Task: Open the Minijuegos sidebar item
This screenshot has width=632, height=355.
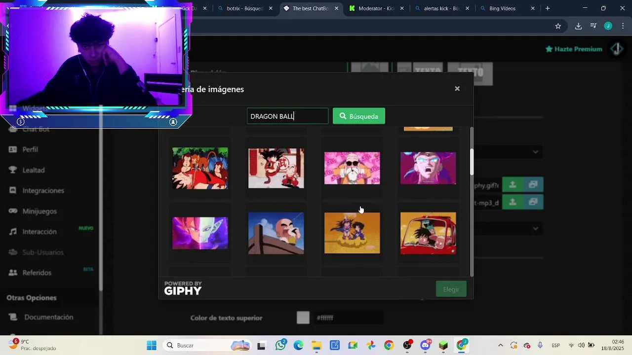Action: [x=39, y=211]
